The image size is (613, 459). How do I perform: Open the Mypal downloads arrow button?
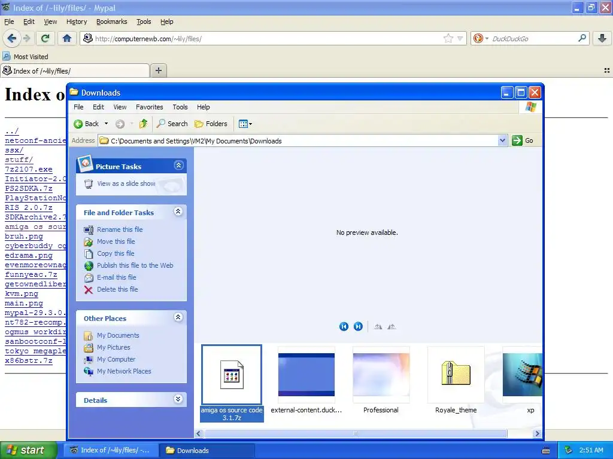point(602,38)
